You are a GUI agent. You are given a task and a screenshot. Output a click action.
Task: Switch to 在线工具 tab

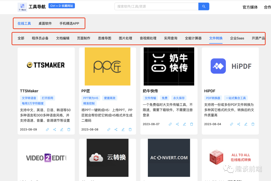(24, 23)
